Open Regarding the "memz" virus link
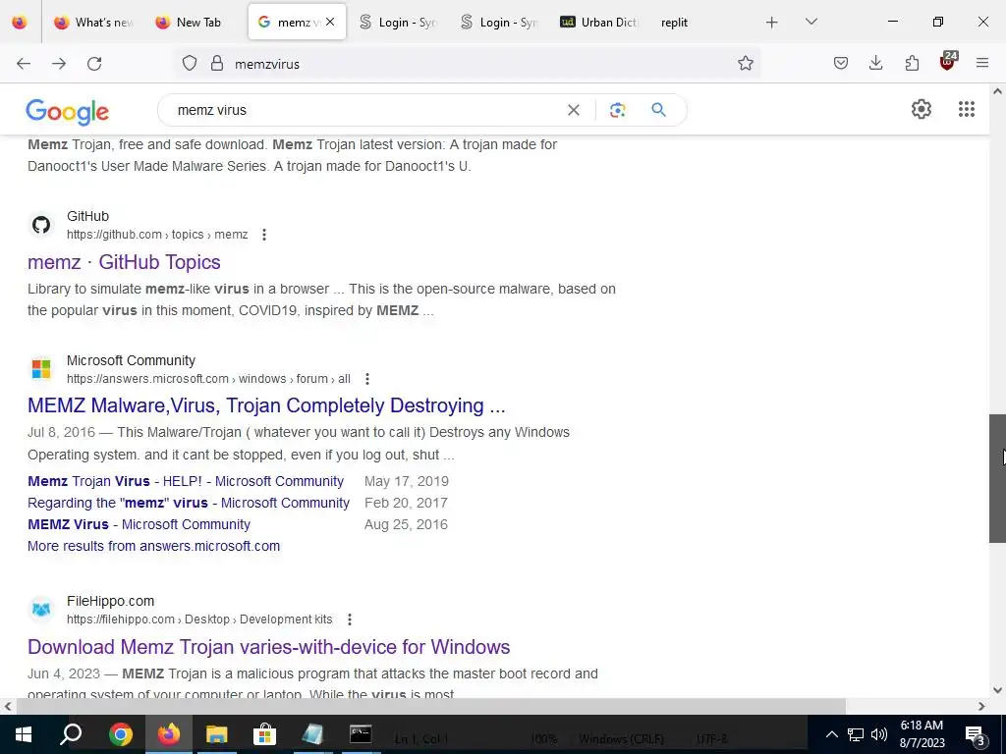 [189, 504]
